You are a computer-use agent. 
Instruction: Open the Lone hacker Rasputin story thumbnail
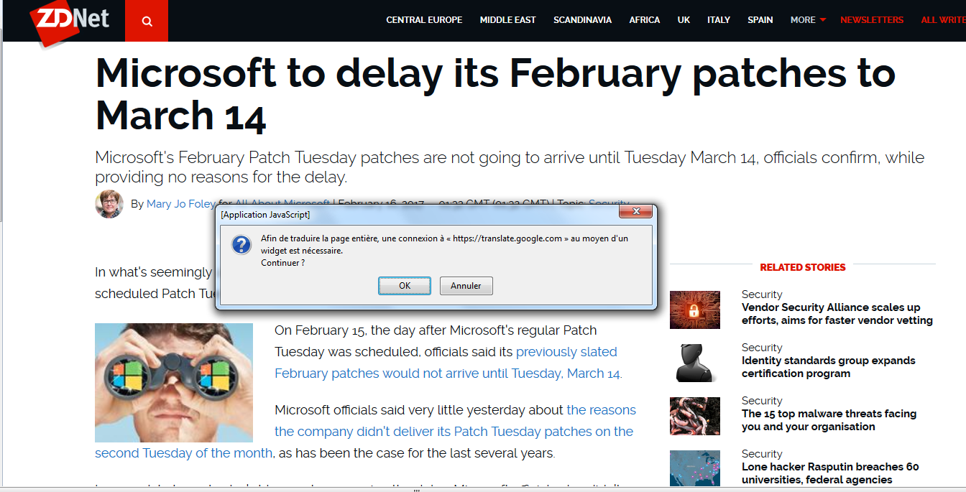click(x=695, y=468)
